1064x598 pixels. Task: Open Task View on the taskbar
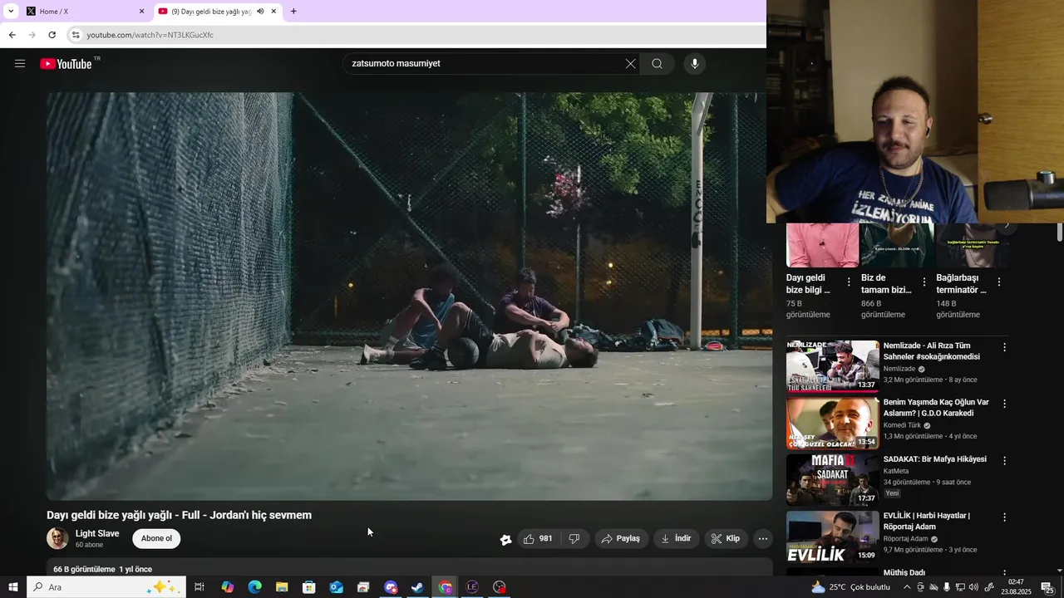[x=199, y=587]
